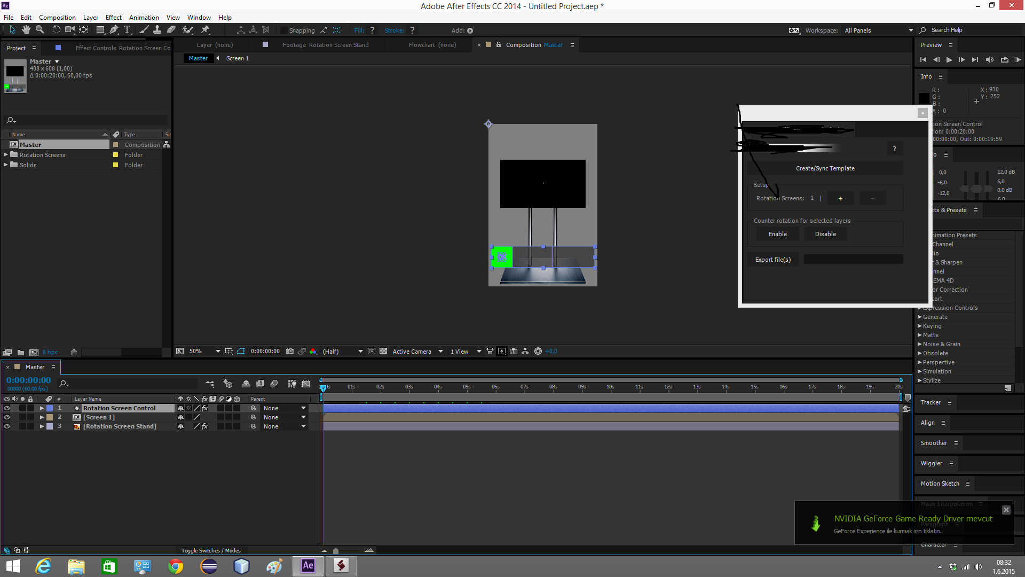Viewport: 1025px width, 577px height.
Task: Open the Fast Previews icon in viewer
Action: [x=502, y=352]
